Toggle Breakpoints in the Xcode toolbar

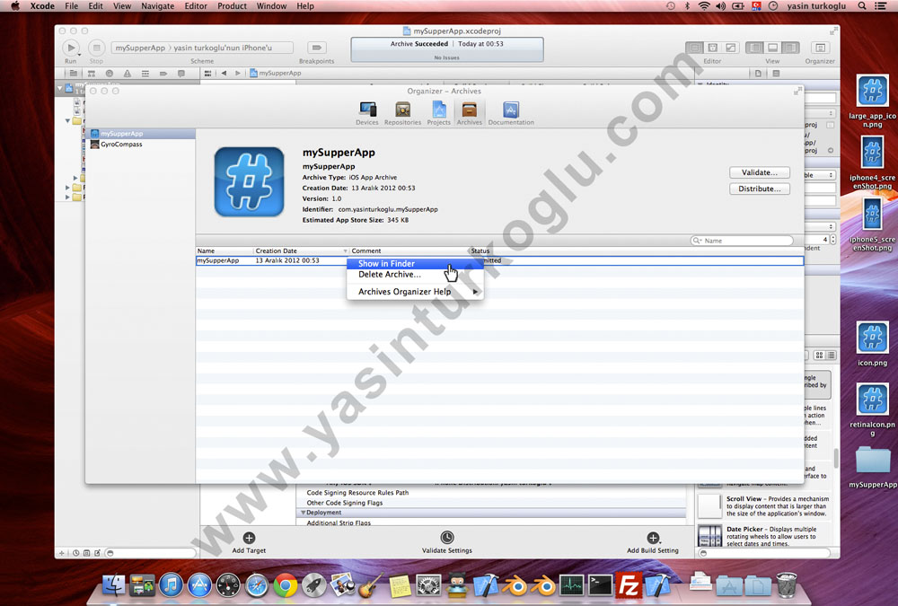coord(316,48)
